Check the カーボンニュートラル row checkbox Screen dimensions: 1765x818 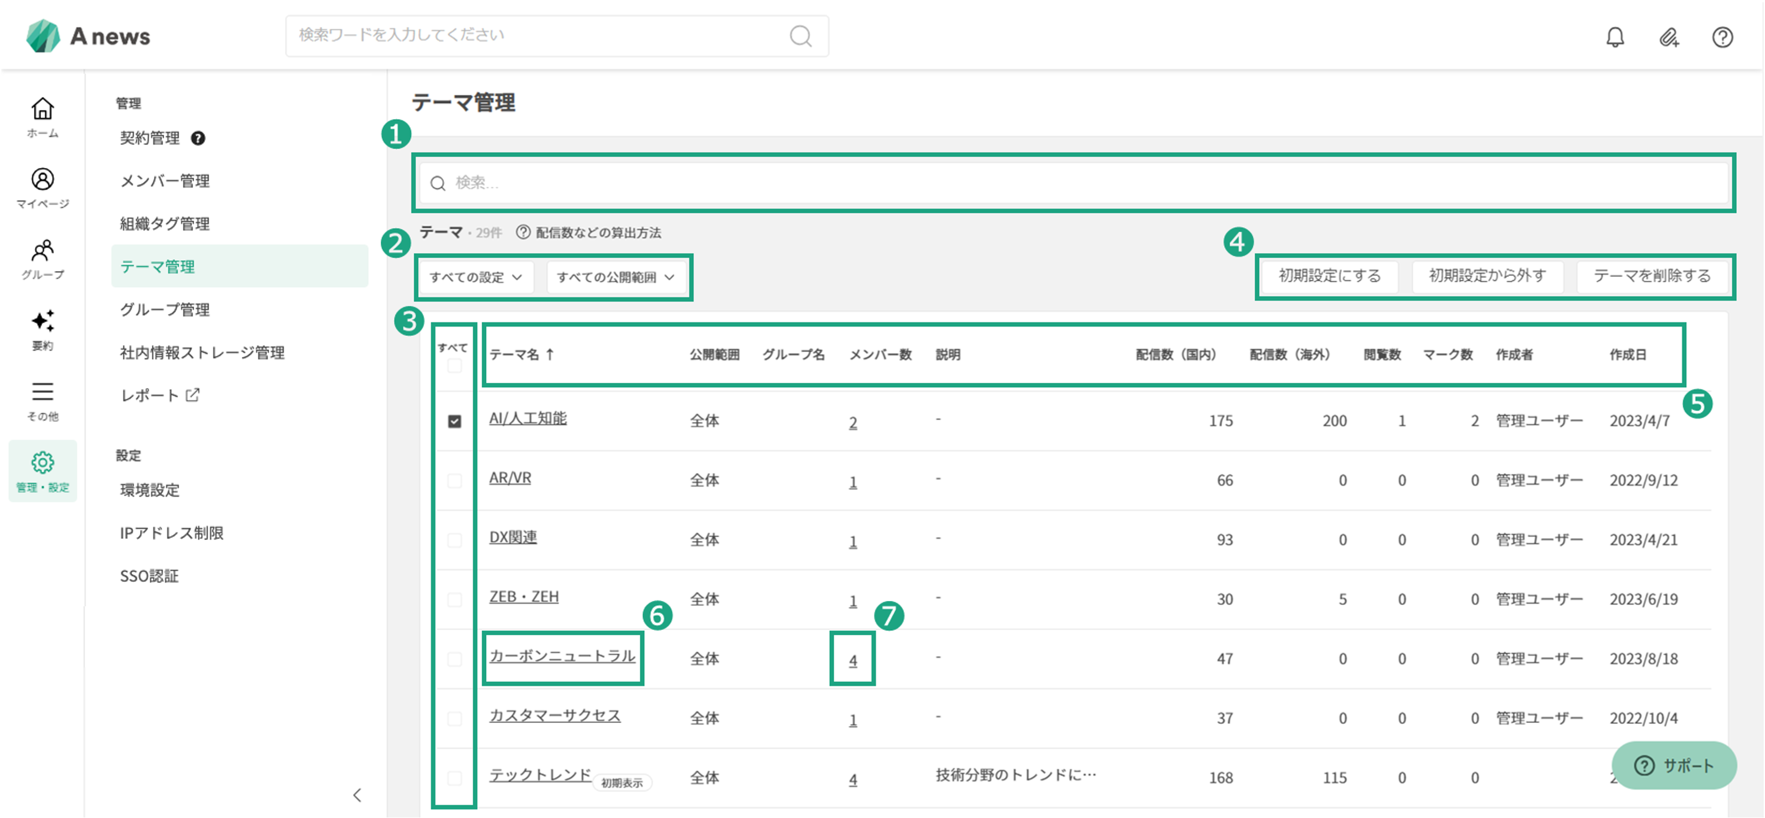point(454,659)
